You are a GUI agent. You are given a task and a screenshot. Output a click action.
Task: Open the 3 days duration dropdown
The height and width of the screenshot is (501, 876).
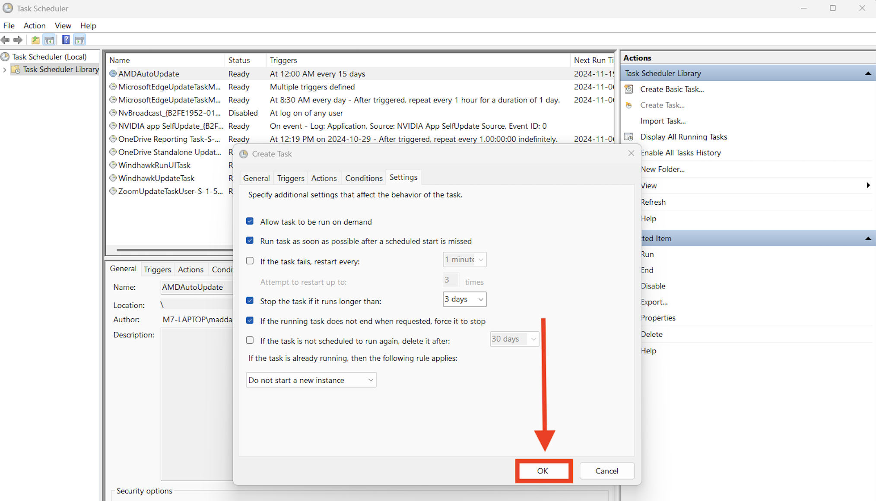click(x=480, y=299)
